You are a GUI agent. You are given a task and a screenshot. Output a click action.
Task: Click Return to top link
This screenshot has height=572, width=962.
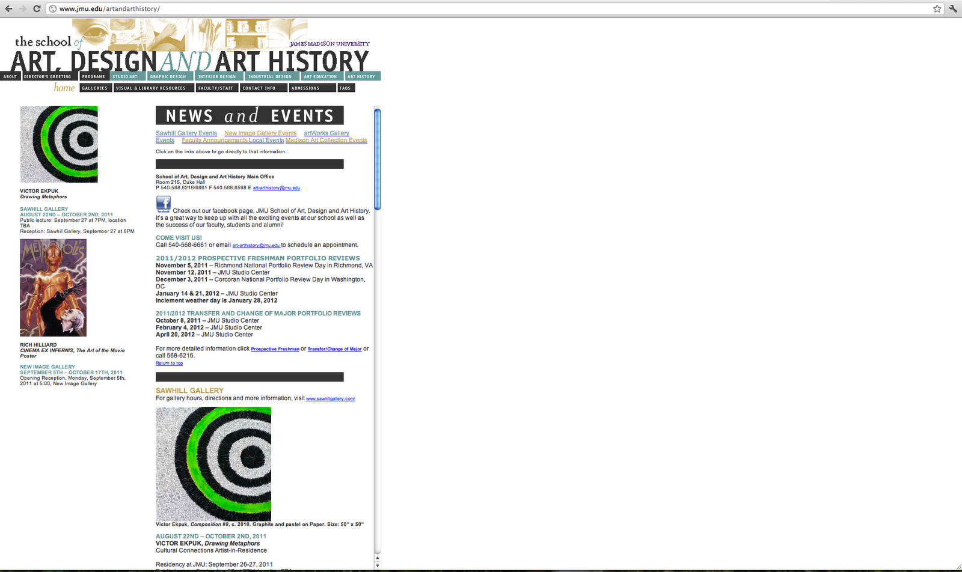170,363
